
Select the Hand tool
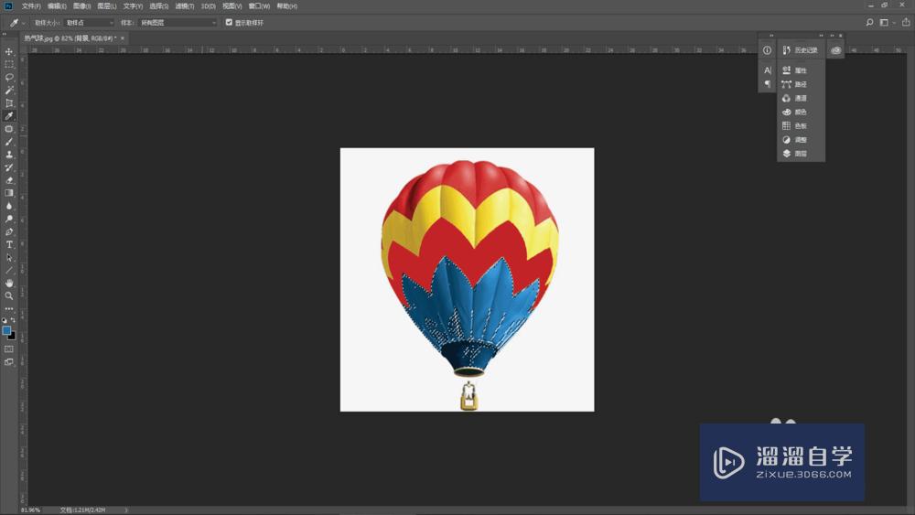coord(9,284)
